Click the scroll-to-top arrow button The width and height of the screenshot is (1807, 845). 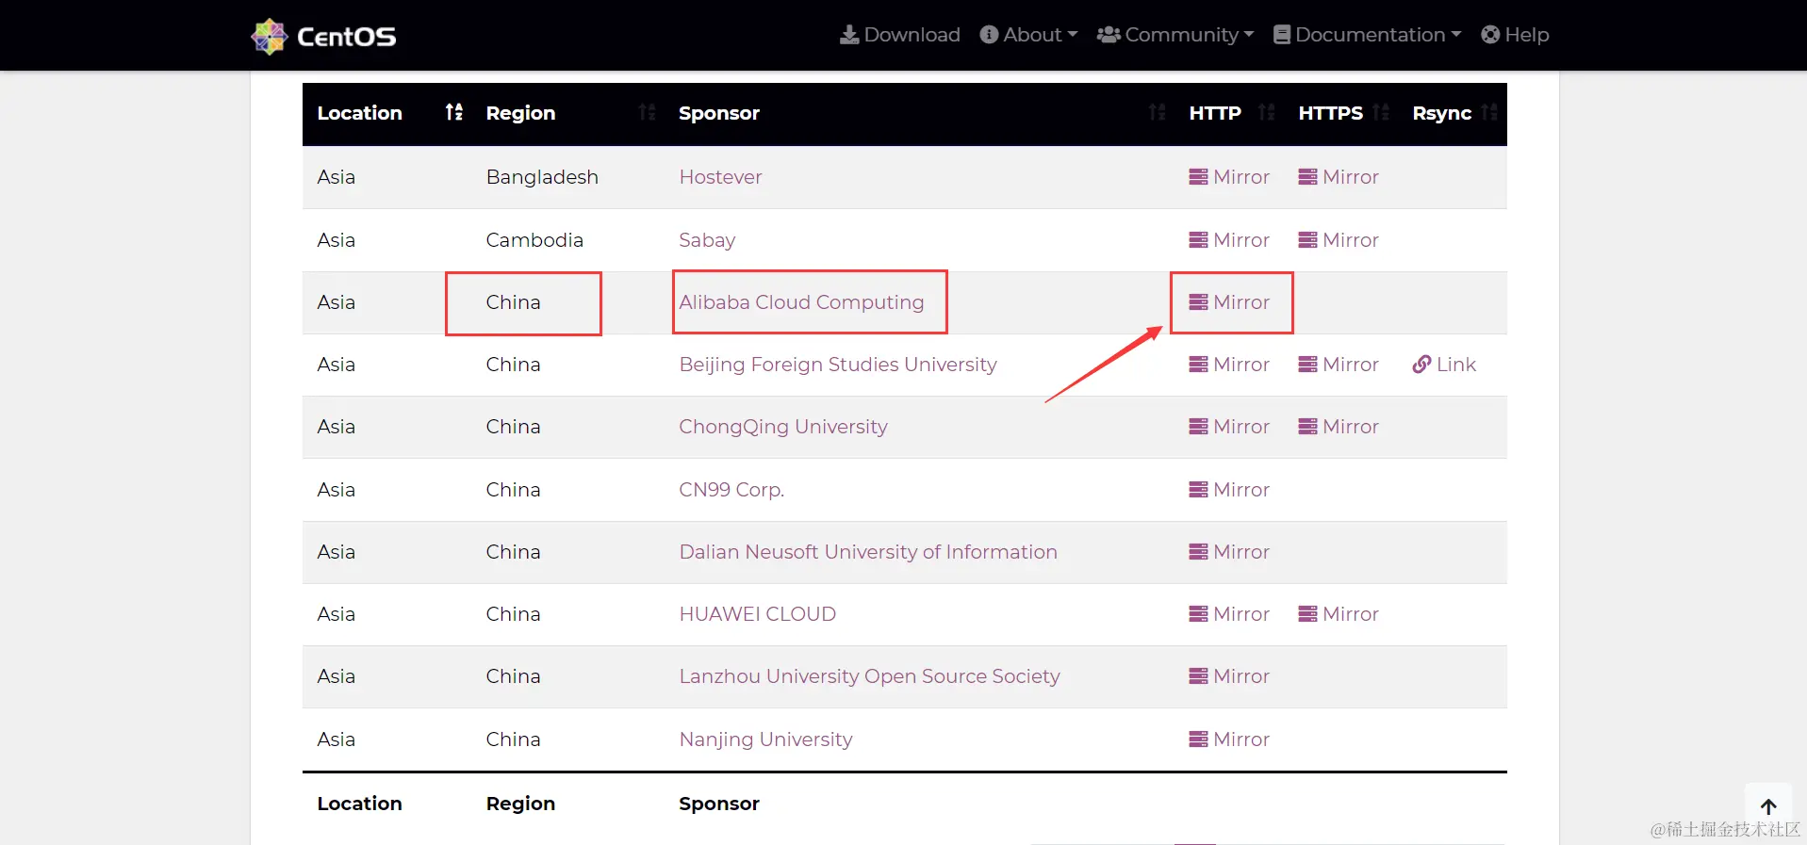[1767, 806]
